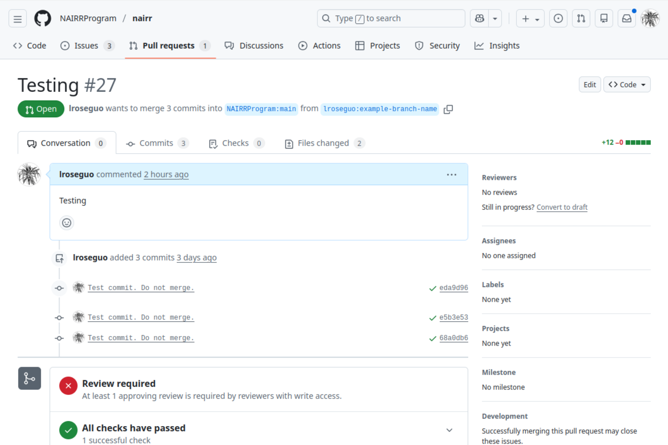Viewport: 668px width, 445px height.
Task: Open issues icon in top header
Action: [x=558, y=18]
